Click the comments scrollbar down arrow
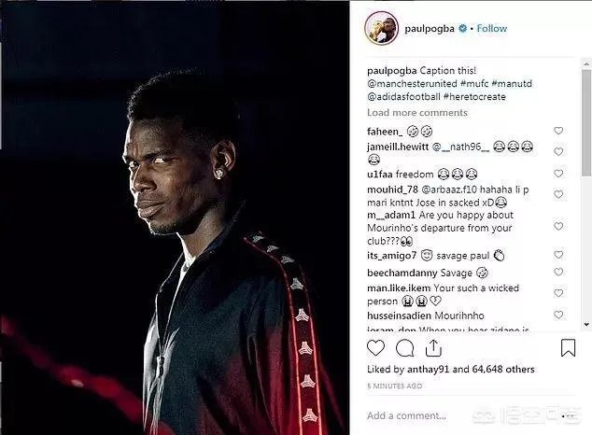 (x=586, y=324)
